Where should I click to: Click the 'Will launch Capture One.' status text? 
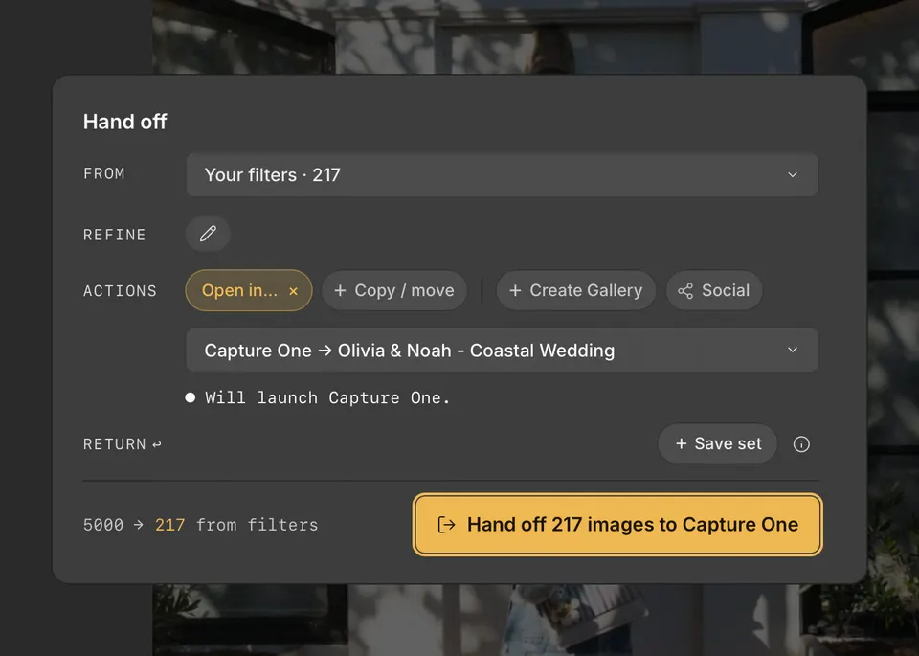click(327, 398)
